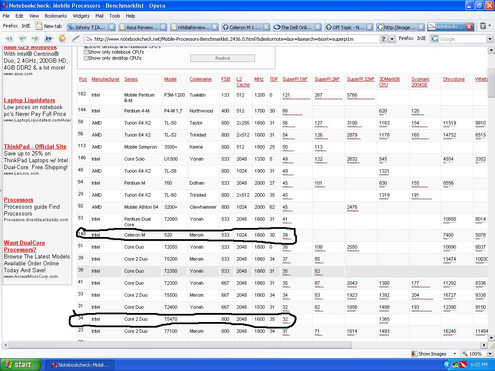The width and height of the screenshot is (495, 371).
Task: Switch to the Asus Review tab
Action: click(x=142, y=27)
